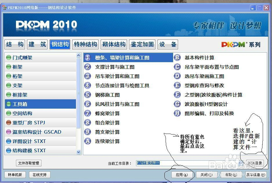Click numbered icon 6 for 抗风柱计算与施工图

click(88, 104)
